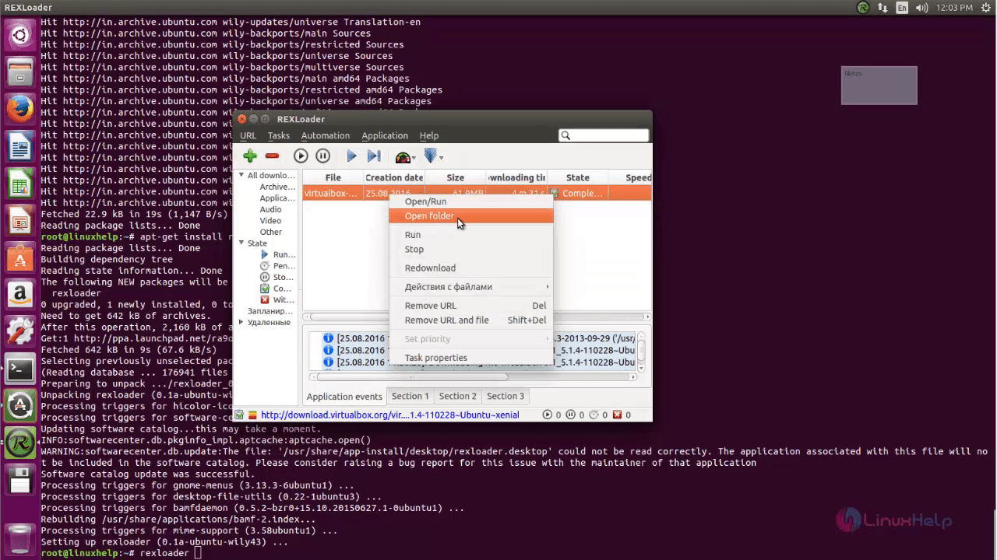This screenshot has width=997, height=560.
Task: Open the URL menu
Action: (x=248, y=135)
